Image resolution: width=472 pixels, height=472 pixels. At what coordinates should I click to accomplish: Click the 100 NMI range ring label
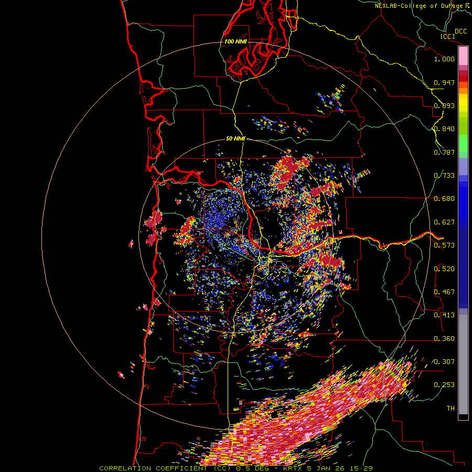click(x=235, y=41)
